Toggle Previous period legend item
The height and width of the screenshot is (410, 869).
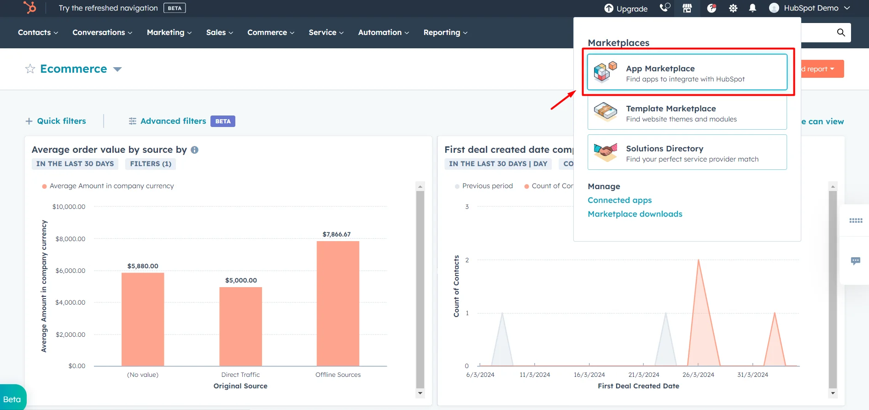pos(484,186)
